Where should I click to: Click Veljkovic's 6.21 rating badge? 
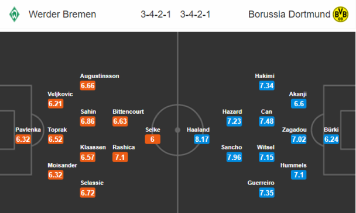tap(56, 104)
